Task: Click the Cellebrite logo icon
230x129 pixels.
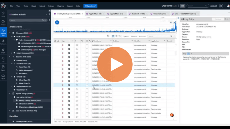Action: tap(3, 6)
